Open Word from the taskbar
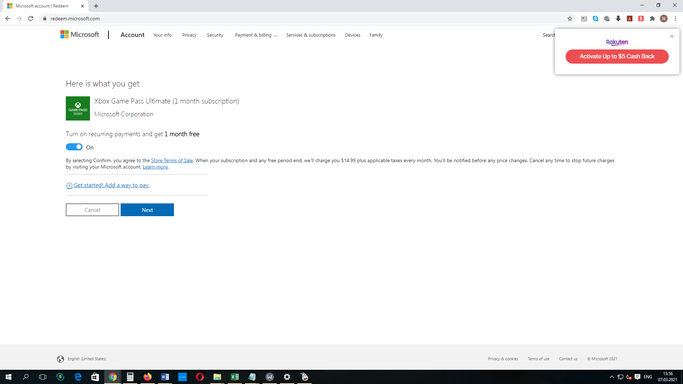This screenshot has width=683, height=384. (x=165, y=377)
